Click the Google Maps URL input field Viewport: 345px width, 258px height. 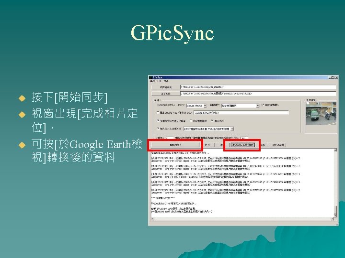pyautogui.click(x=241, y=113)
